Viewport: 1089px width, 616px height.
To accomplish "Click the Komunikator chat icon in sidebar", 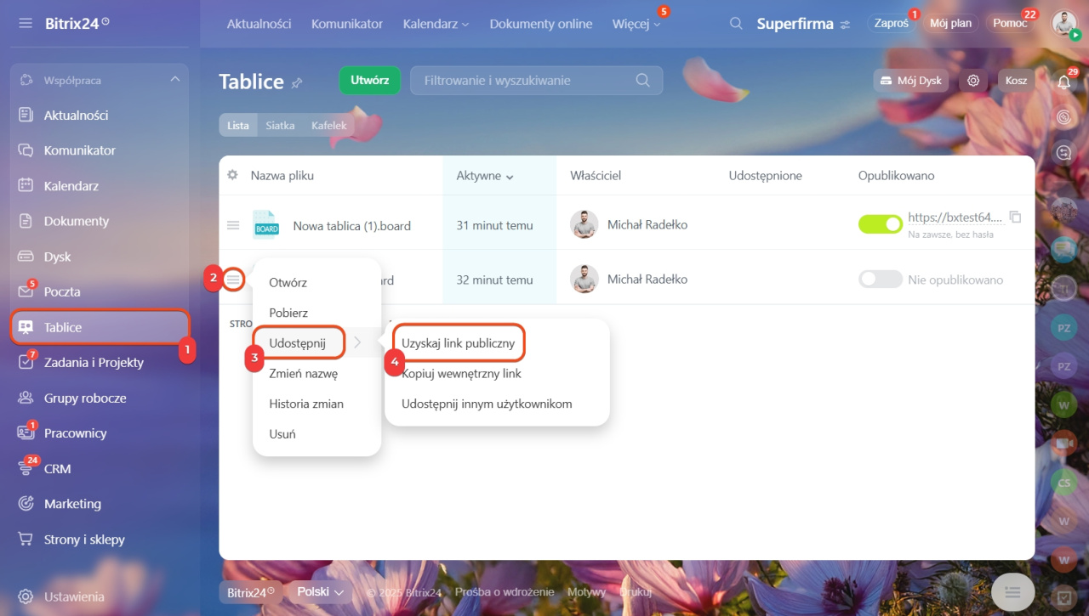I will point(26,150).
